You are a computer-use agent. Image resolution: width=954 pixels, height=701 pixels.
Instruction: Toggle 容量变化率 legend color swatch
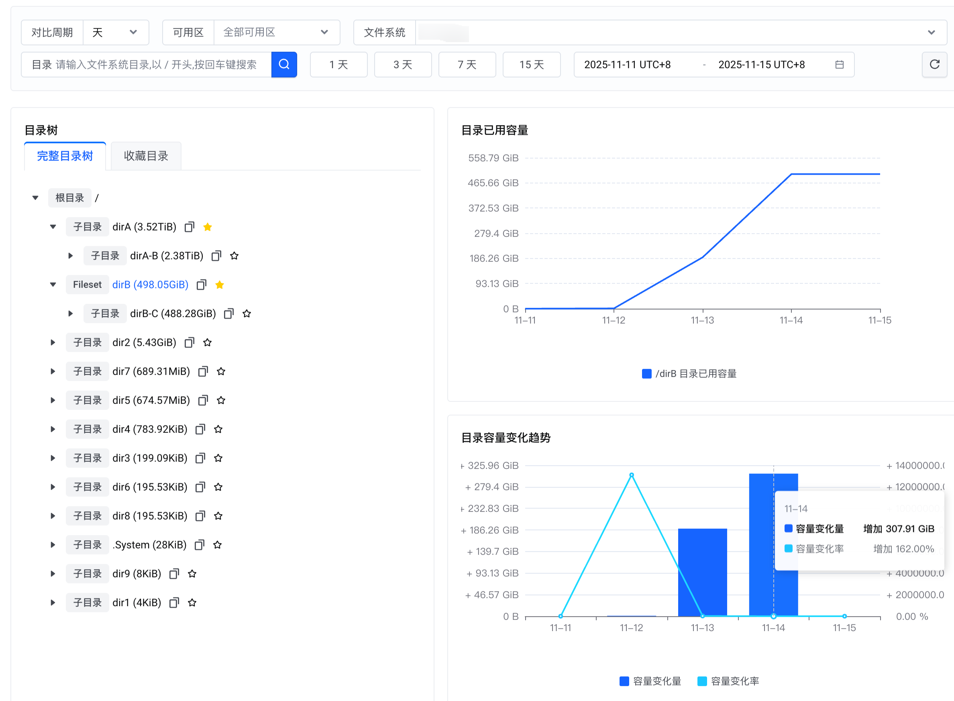702,681
